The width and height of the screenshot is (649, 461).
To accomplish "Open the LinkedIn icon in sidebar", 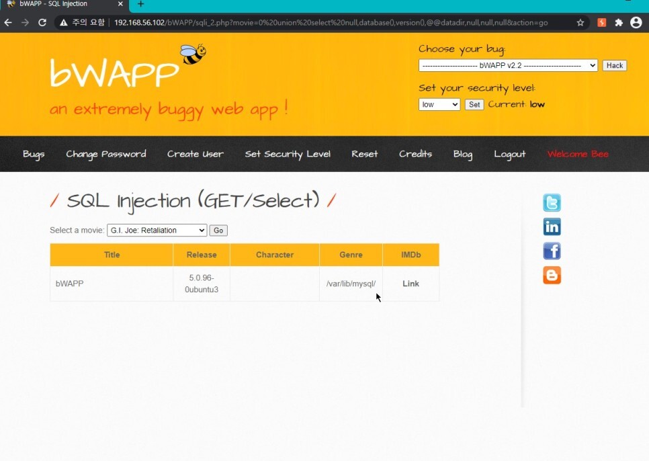I will (x=552, y=226).
